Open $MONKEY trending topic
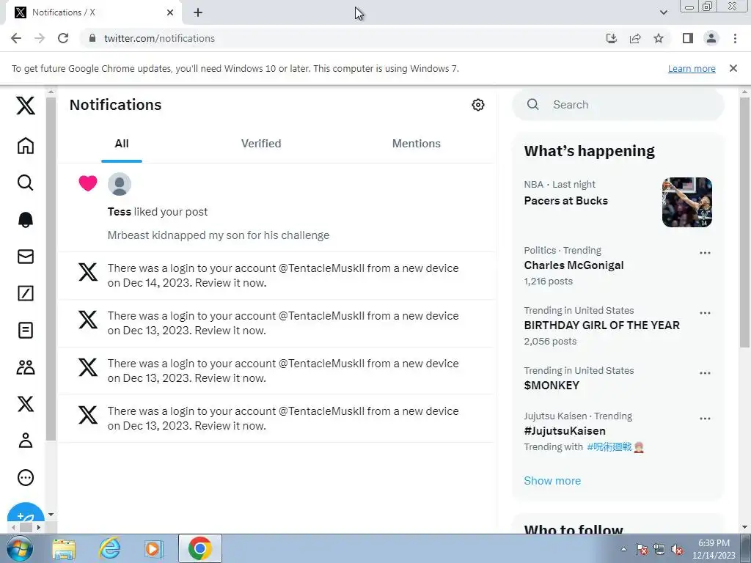Image resolution: width=751 pixels, height=563 pixels. pos(552,386)
